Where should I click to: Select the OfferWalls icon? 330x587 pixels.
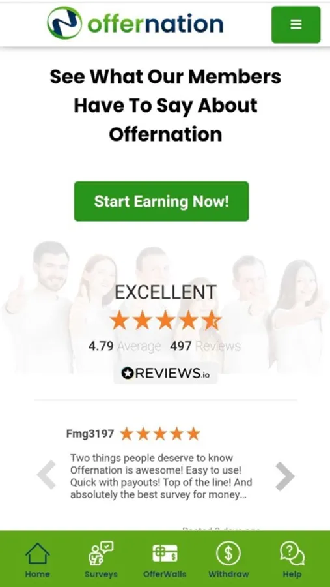[x=165, y=553]
